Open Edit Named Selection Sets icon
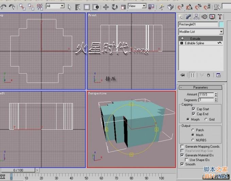This screenshot has width=231, height=181. 217,7
